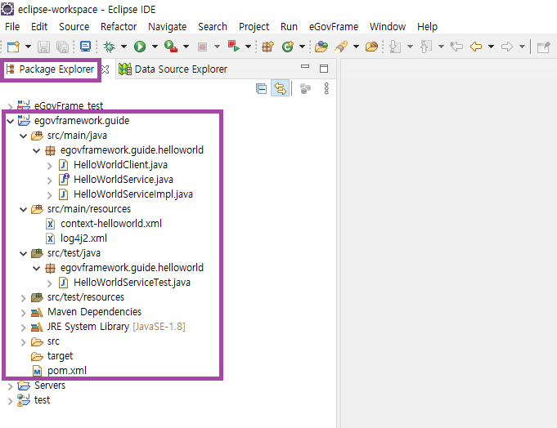Expand the eGovFrame_test project
This screenshot has width=557, height=428.
point(11,106)
